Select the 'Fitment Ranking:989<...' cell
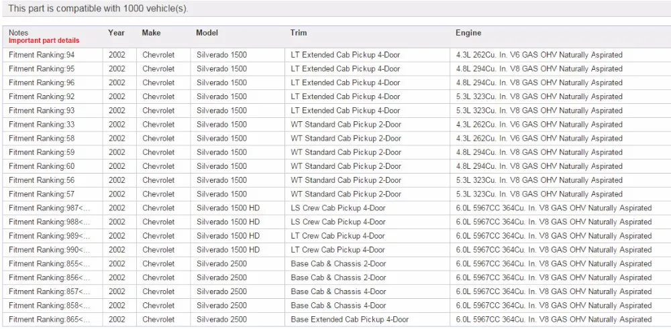 coord(52,236)
